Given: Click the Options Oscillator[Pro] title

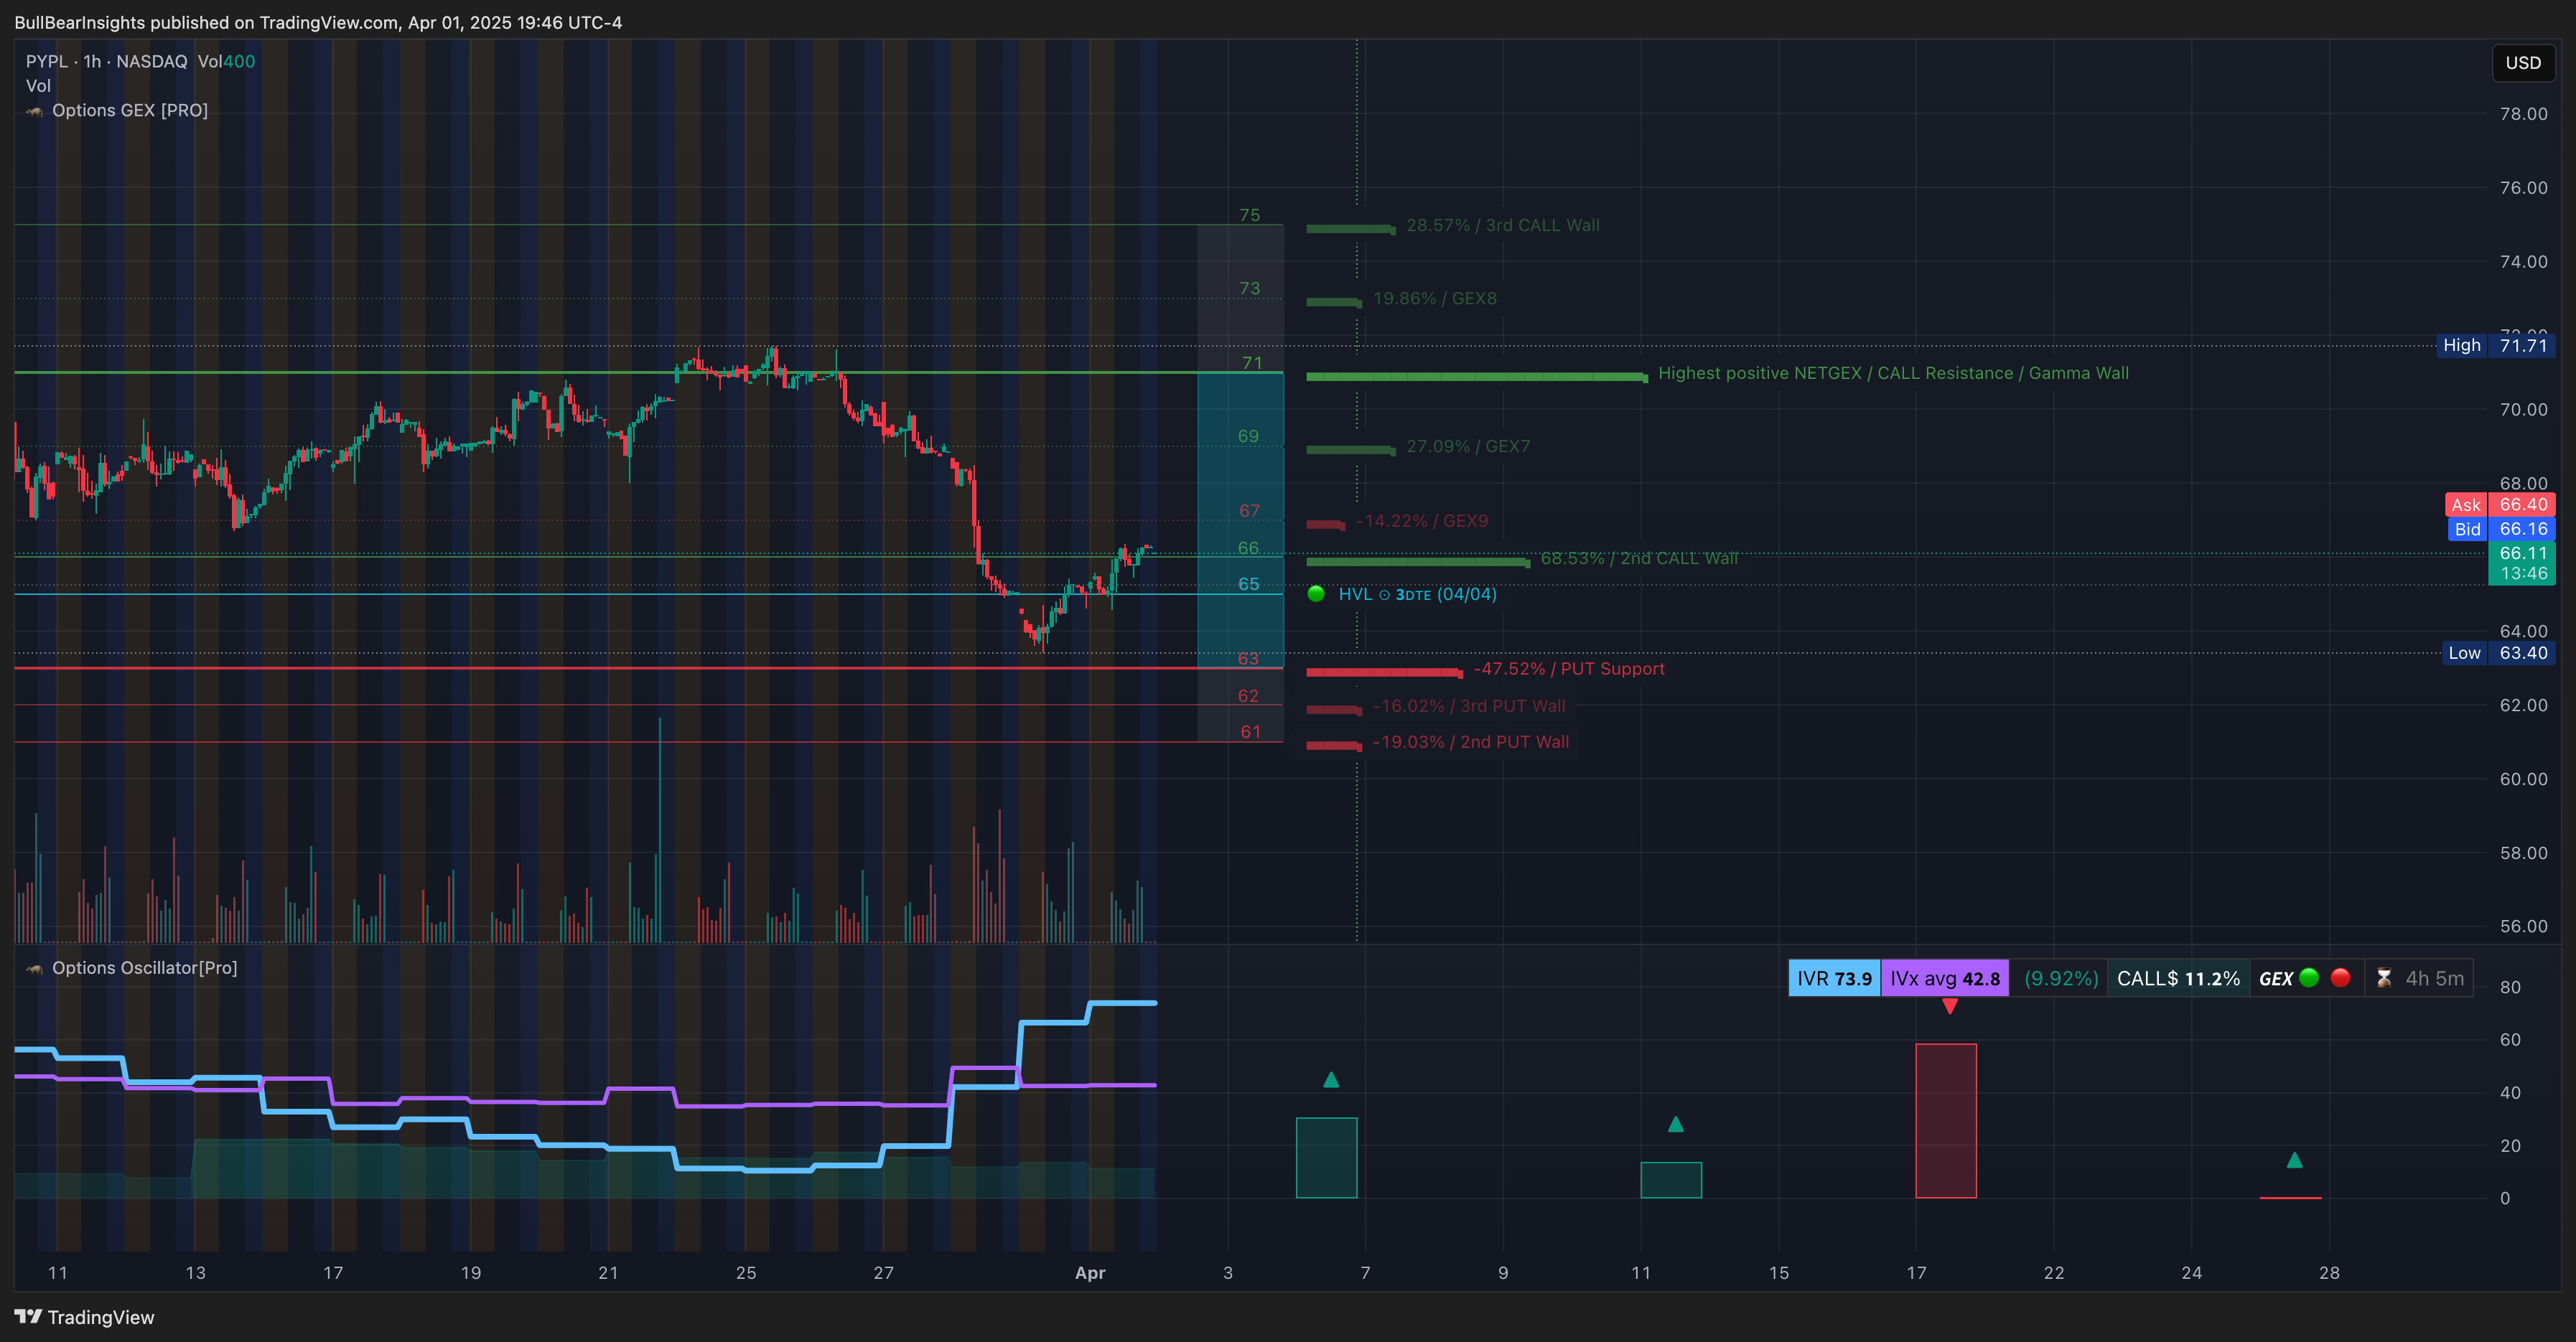Looking at the screenshot, I should pyautogui.click(x=145, y=967).
